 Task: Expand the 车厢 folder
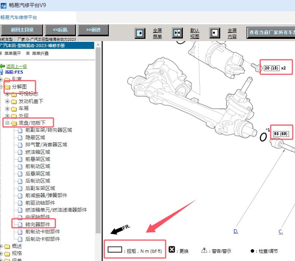[7, 109]
